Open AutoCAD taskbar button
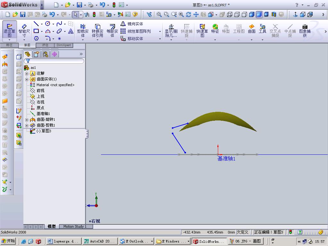This screenshot has height=246, width=328. 100,241
